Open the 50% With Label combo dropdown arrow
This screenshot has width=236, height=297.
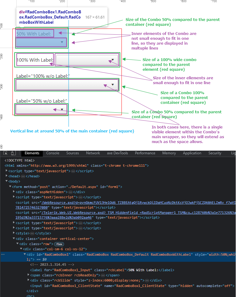62,42
